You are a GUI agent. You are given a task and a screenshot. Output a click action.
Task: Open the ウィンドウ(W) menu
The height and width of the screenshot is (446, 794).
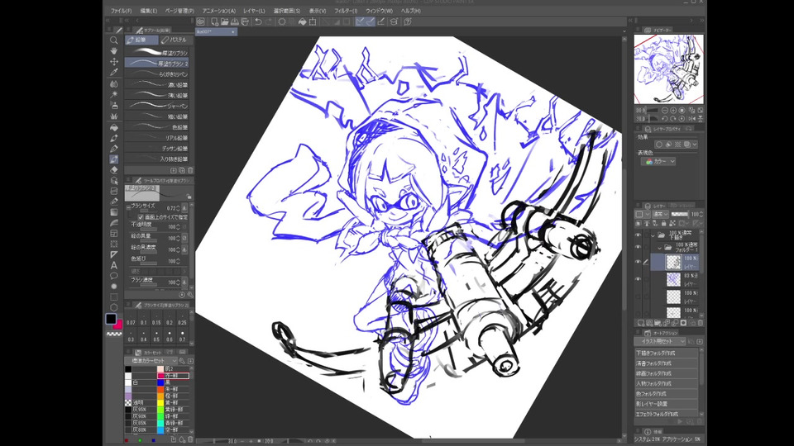coord(380,11)
